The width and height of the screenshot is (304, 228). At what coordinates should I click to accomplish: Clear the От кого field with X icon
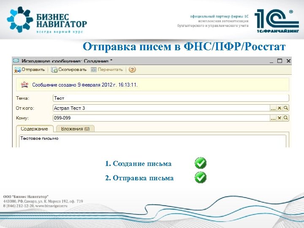[x=280, y=108]
